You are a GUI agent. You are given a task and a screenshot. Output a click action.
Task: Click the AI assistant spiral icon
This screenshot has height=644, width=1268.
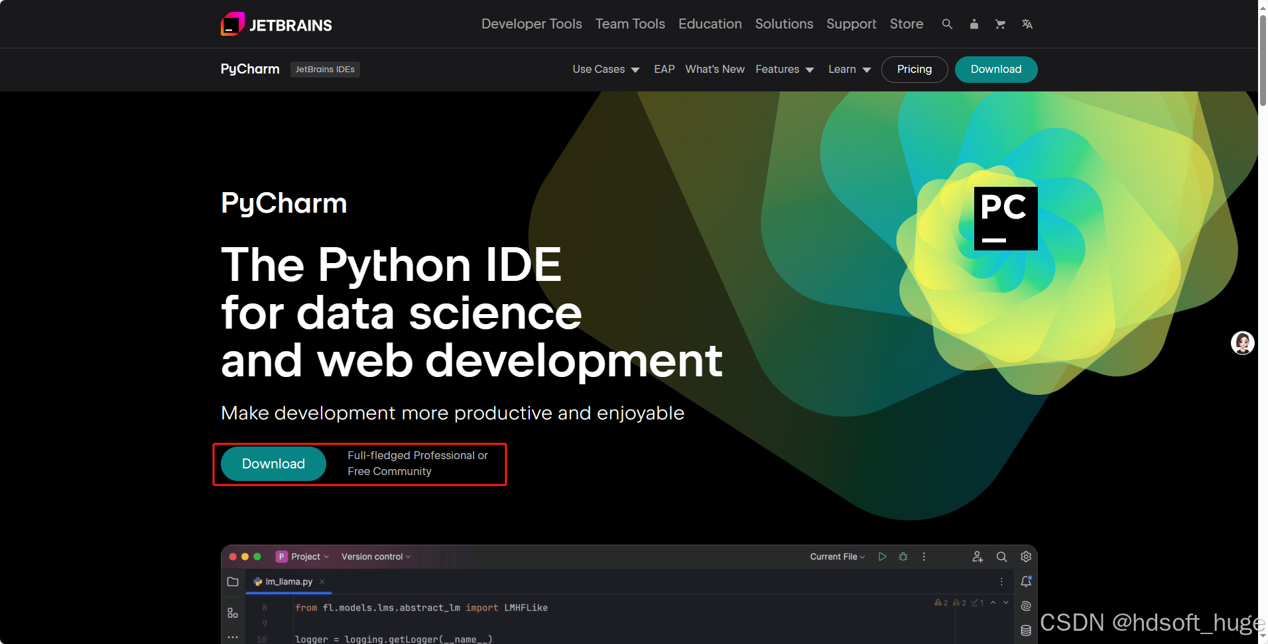coord(1026,606)
